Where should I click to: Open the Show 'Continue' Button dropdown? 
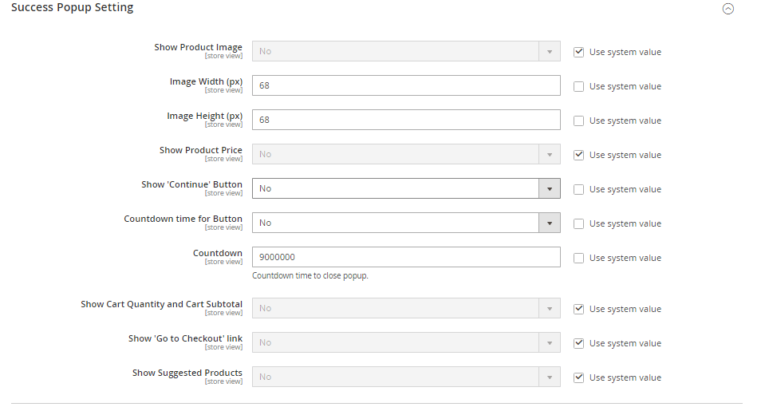tap(406, 188)
